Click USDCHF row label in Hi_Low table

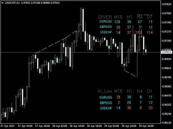(x=106, y=108)
